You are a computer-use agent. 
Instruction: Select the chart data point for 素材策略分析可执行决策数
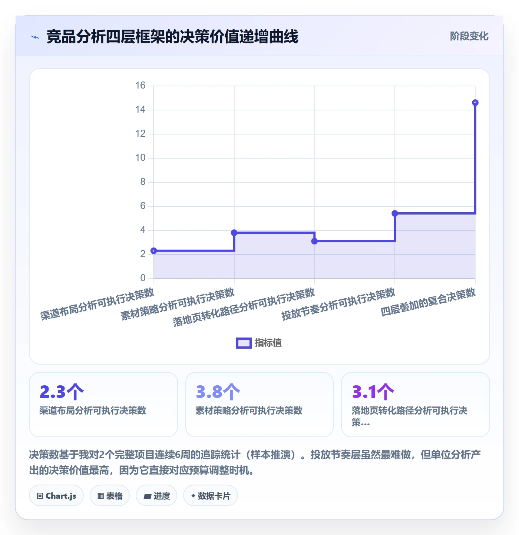[234, 233]
